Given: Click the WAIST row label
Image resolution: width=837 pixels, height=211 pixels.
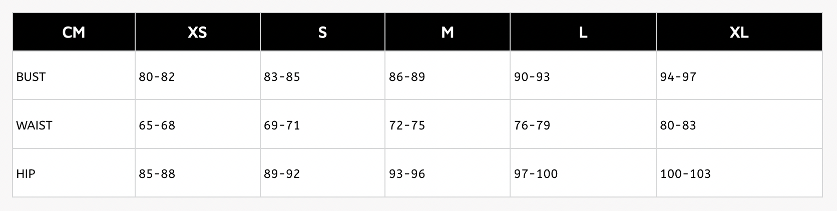Looking at the screenshot, I should click(x=34, y=125).
